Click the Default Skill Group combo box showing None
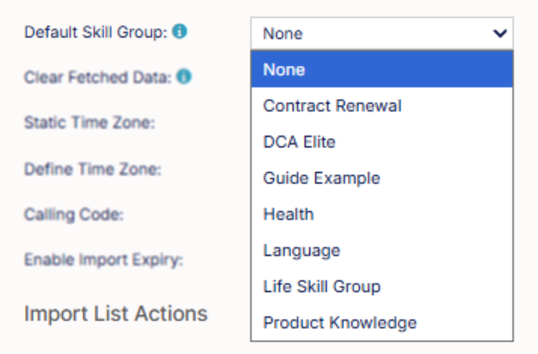 coord(382,33)
